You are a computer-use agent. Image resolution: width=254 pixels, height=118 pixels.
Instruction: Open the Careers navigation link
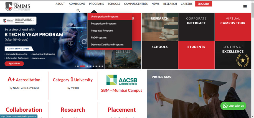[186, 4]
